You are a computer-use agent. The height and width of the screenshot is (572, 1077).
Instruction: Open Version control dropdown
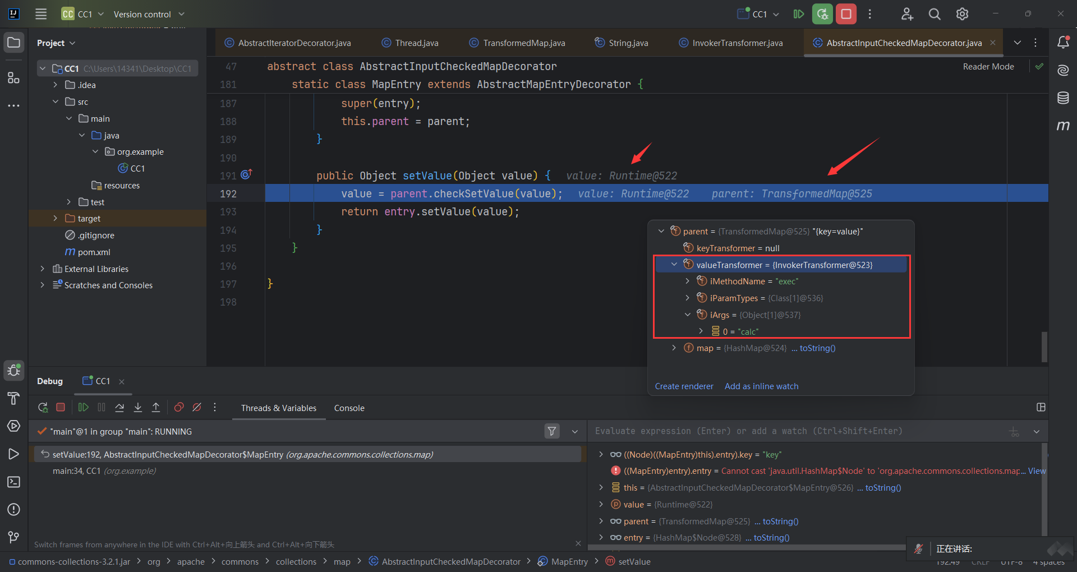(149, 14)
